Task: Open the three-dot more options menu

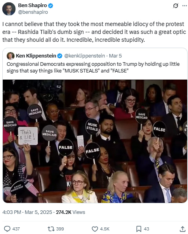Action: click(184, 6)
